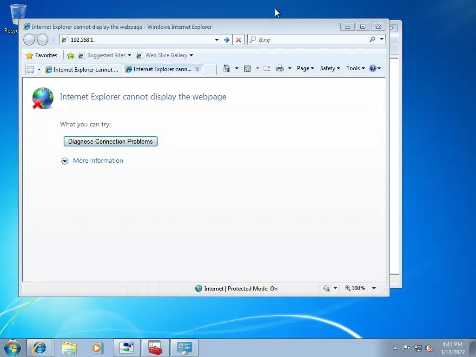Click the Back navigation button
The height and width of the screenshot is (357, 476).
tap(29, 40)
